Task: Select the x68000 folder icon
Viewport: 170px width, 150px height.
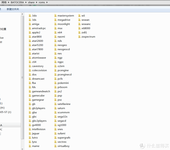Action: tap(79, 28)
